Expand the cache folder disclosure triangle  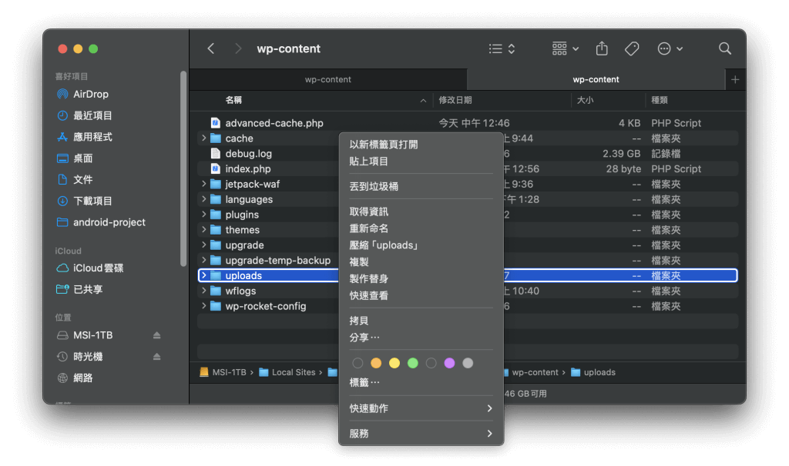(203, 138)
